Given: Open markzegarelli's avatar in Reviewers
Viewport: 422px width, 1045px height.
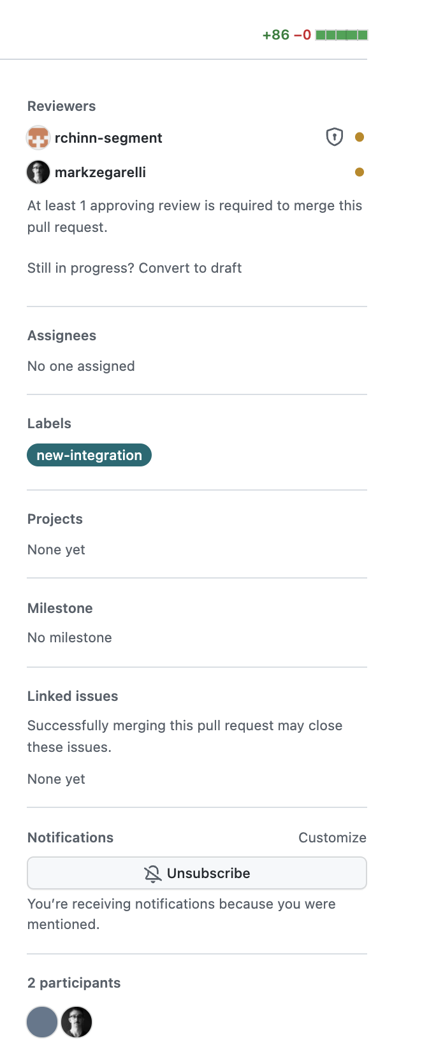Looking at the screenshot, I should (x=38, y=172).
